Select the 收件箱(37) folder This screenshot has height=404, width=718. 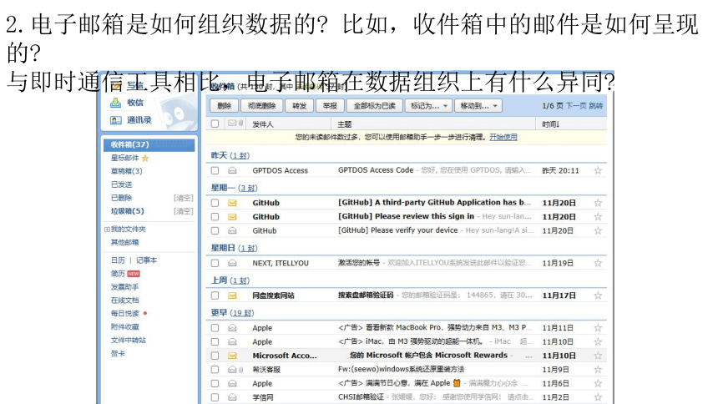click(x=149, y=144)
